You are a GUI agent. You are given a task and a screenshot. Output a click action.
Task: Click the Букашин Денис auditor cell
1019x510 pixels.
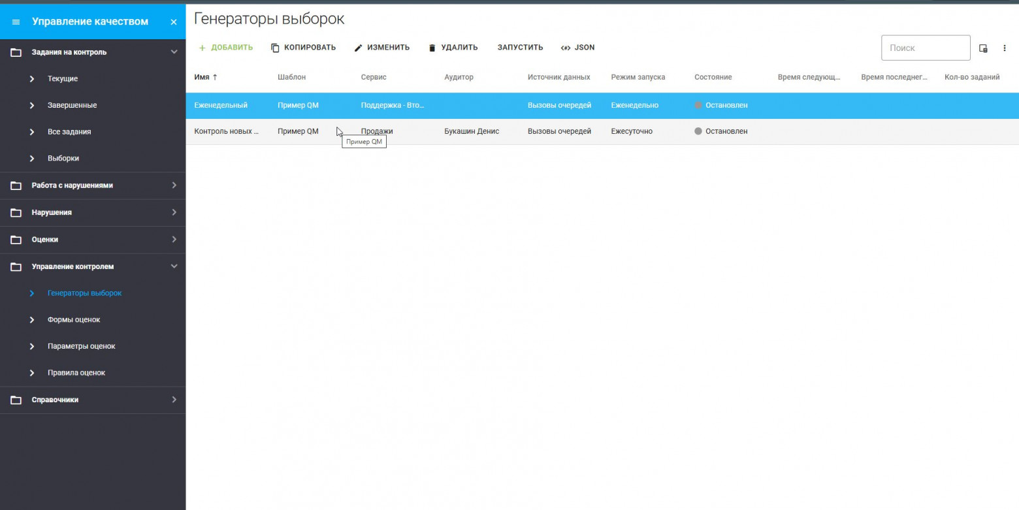click(x=472, y=131)
